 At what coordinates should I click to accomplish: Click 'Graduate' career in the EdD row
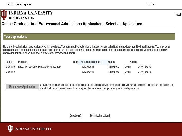coord(10,67)
